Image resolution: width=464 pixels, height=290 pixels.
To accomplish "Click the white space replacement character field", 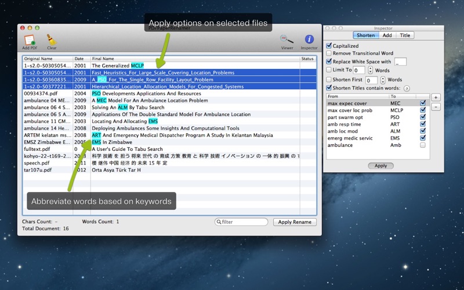I will (x=400, y=61).
